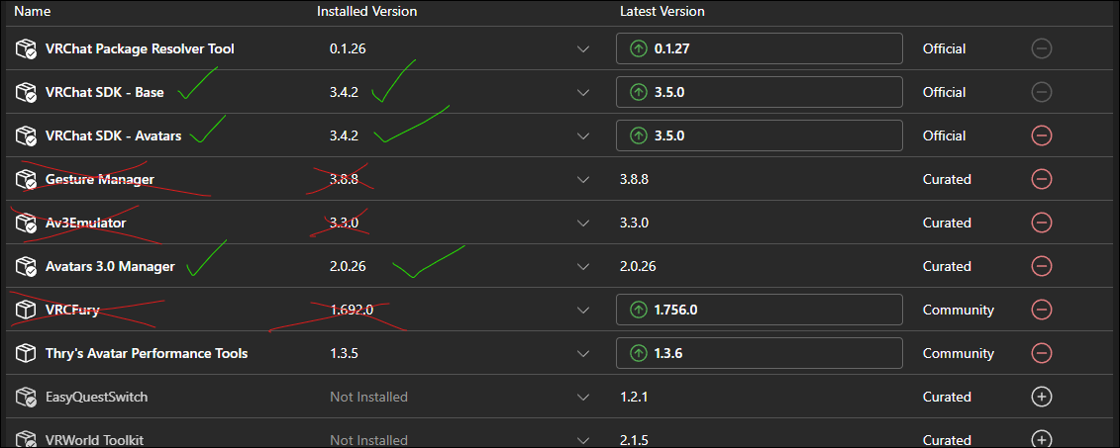Click disabled remove icon for Package Resolver Tool
Image resolution: width=1120 pixels, height=448 pixels.
(1042, 48)
